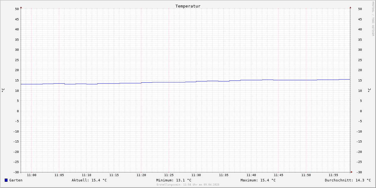Viewport: 376px width, 188px height.
Task: Click the 11:05 time axis label
Action: click(x=59, y=175)
